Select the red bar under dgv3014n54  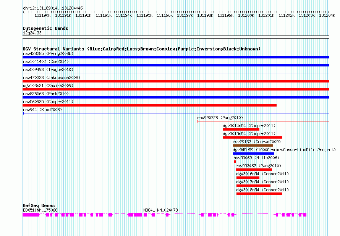point(241,129)
